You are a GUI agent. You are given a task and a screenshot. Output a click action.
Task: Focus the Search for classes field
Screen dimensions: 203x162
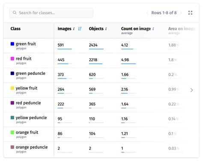tap(51, 13)
